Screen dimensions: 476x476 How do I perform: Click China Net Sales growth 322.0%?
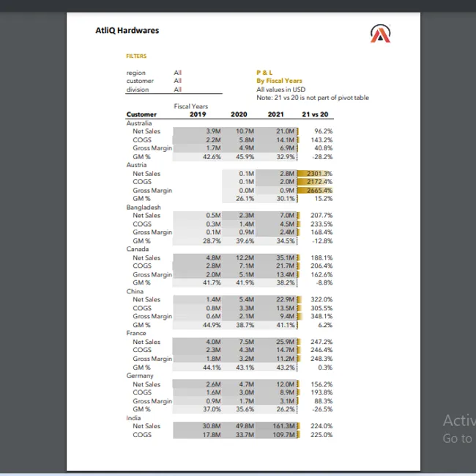321,300
